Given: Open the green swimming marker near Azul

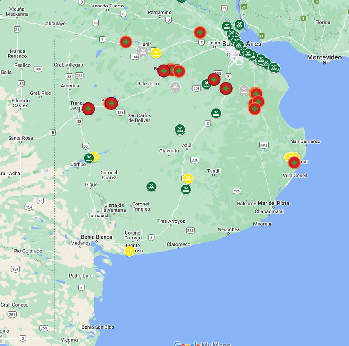Looking at the screenshot, I should point(179,129).
